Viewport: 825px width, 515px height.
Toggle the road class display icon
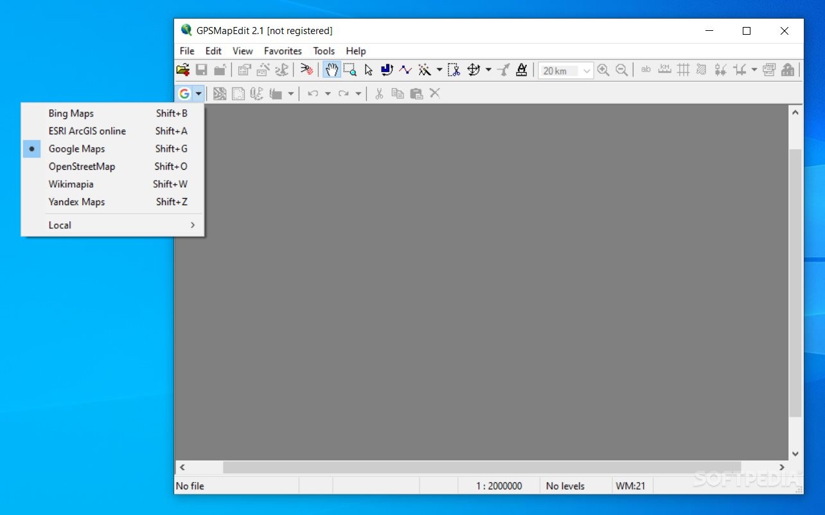[739, 70]
